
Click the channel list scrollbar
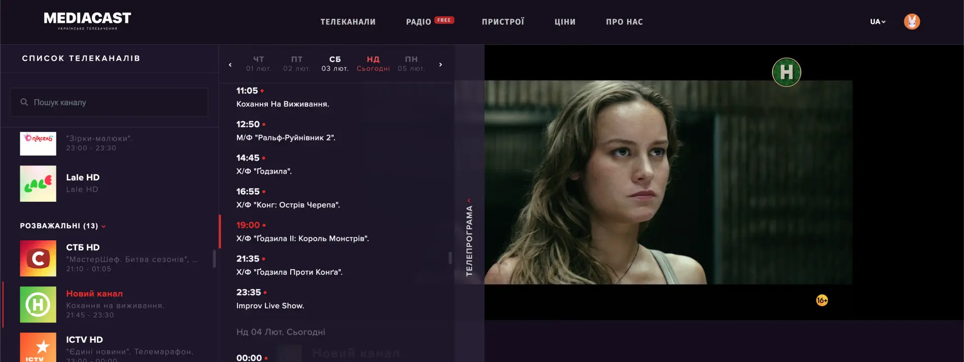tap(215, 259)
